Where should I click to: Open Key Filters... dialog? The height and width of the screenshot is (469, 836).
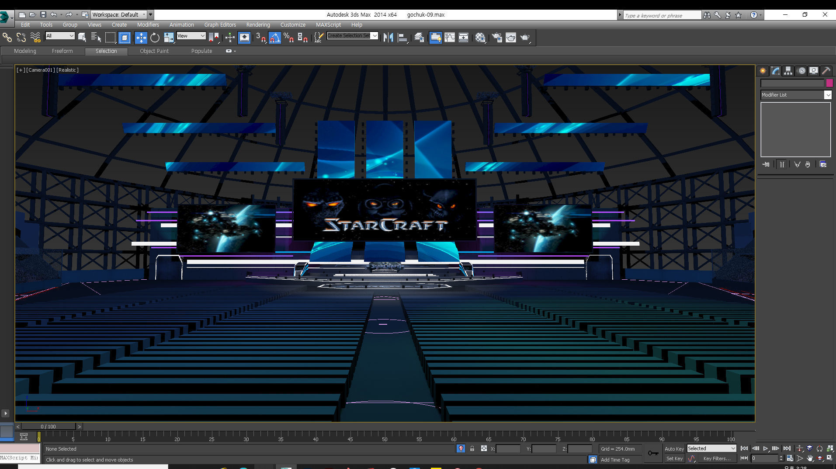pos(717,459)
